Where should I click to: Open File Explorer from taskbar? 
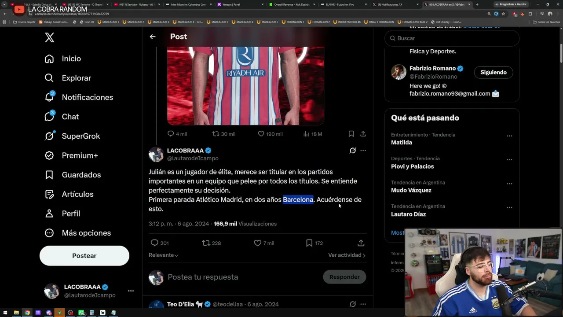pos(16,313)
